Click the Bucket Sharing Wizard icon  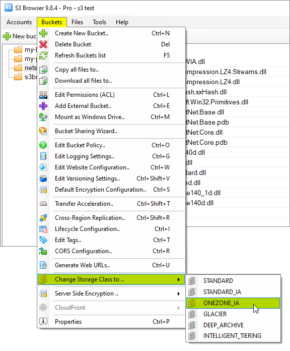pyautogui.click(x=43, y=131)
